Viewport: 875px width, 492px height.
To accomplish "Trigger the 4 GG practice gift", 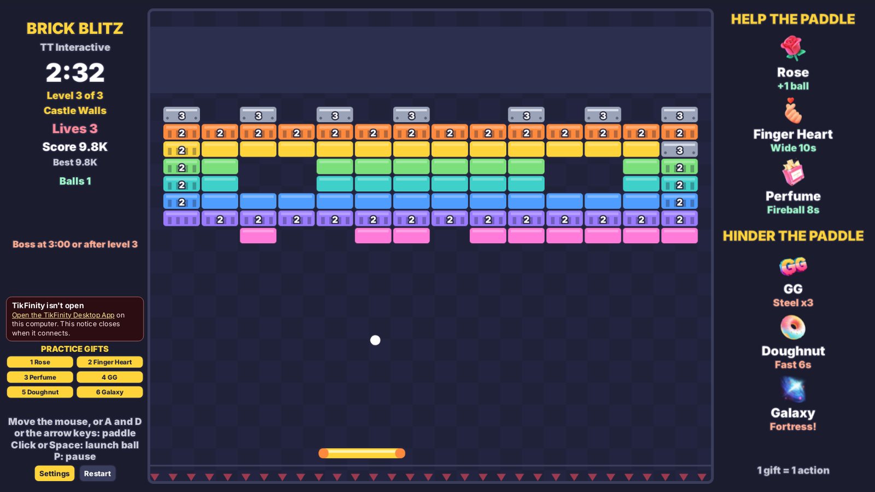I will coord(110,377).
